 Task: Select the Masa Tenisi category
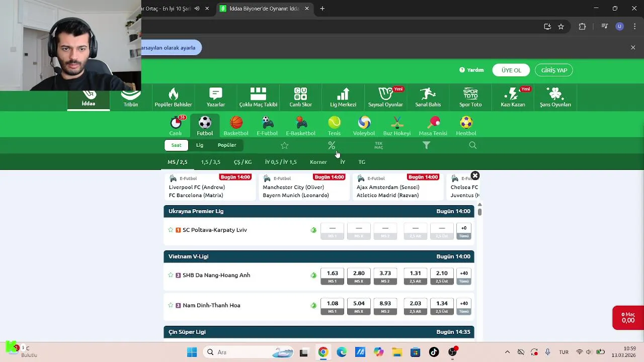[433, 126]
